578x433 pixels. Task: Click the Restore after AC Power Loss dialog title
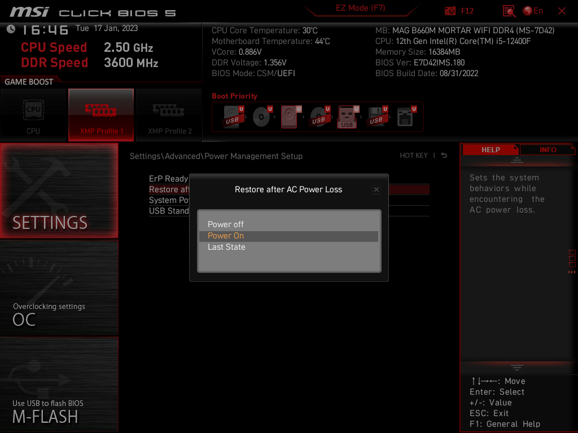(288, 189)
